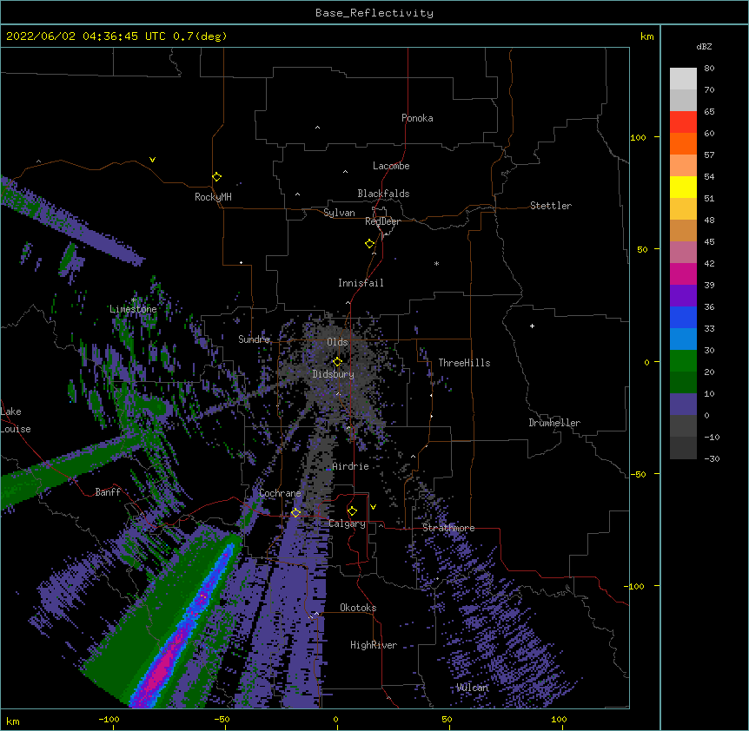The width and height of the screenshot is (749, 731).
Task: Pick the yellow 51-54 dBZ legend swatch
Action: coord(683,187)
